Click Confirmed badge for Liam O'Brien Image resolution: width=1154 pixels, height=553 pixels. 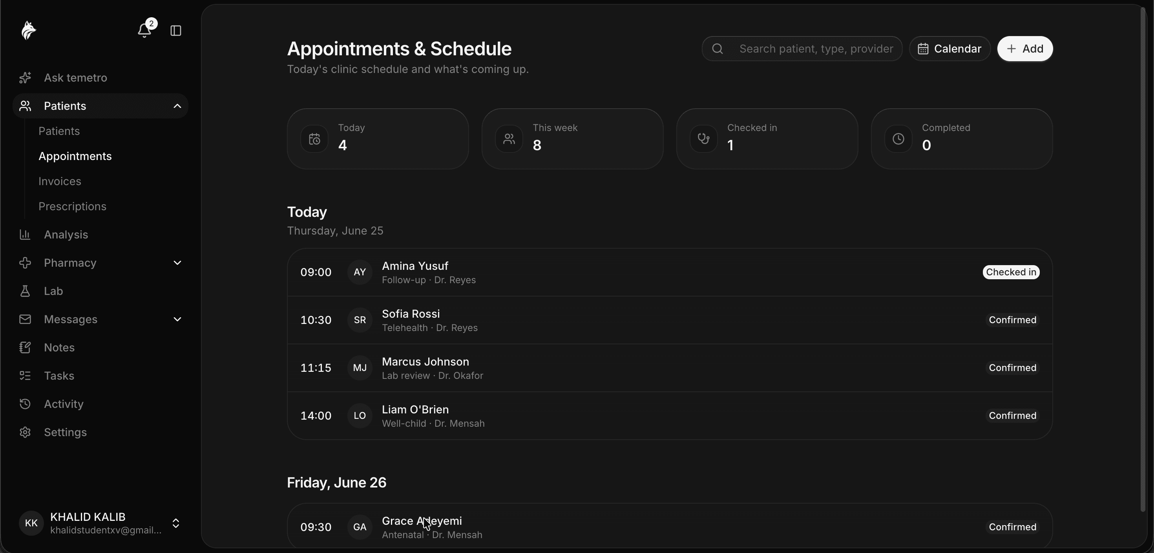click(x=1012, y=415)
